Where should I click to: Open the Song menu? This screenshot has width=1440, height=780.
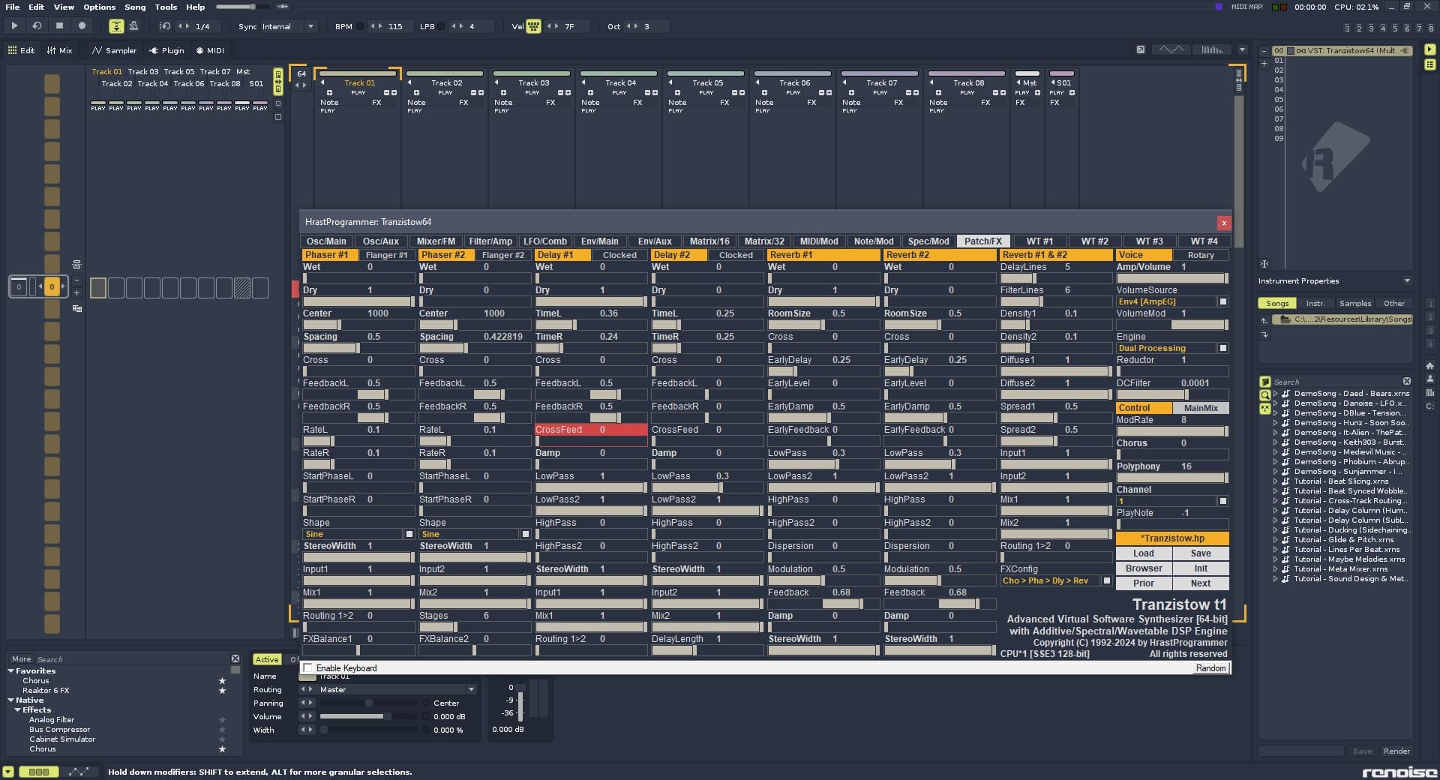[135, 7]
